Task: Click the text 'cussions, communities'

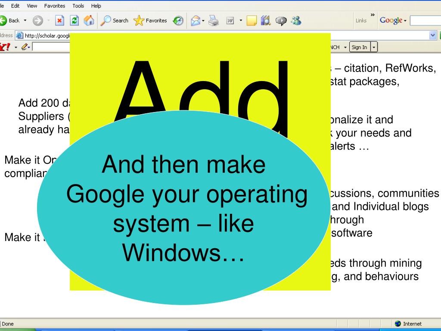Action: coord(385,193)
